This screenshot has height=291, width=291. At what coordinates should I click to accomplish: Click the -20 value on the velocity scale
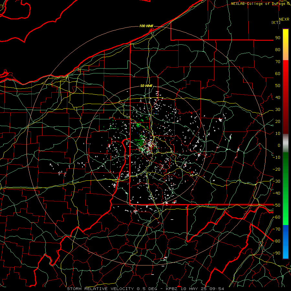coord(276,169)
